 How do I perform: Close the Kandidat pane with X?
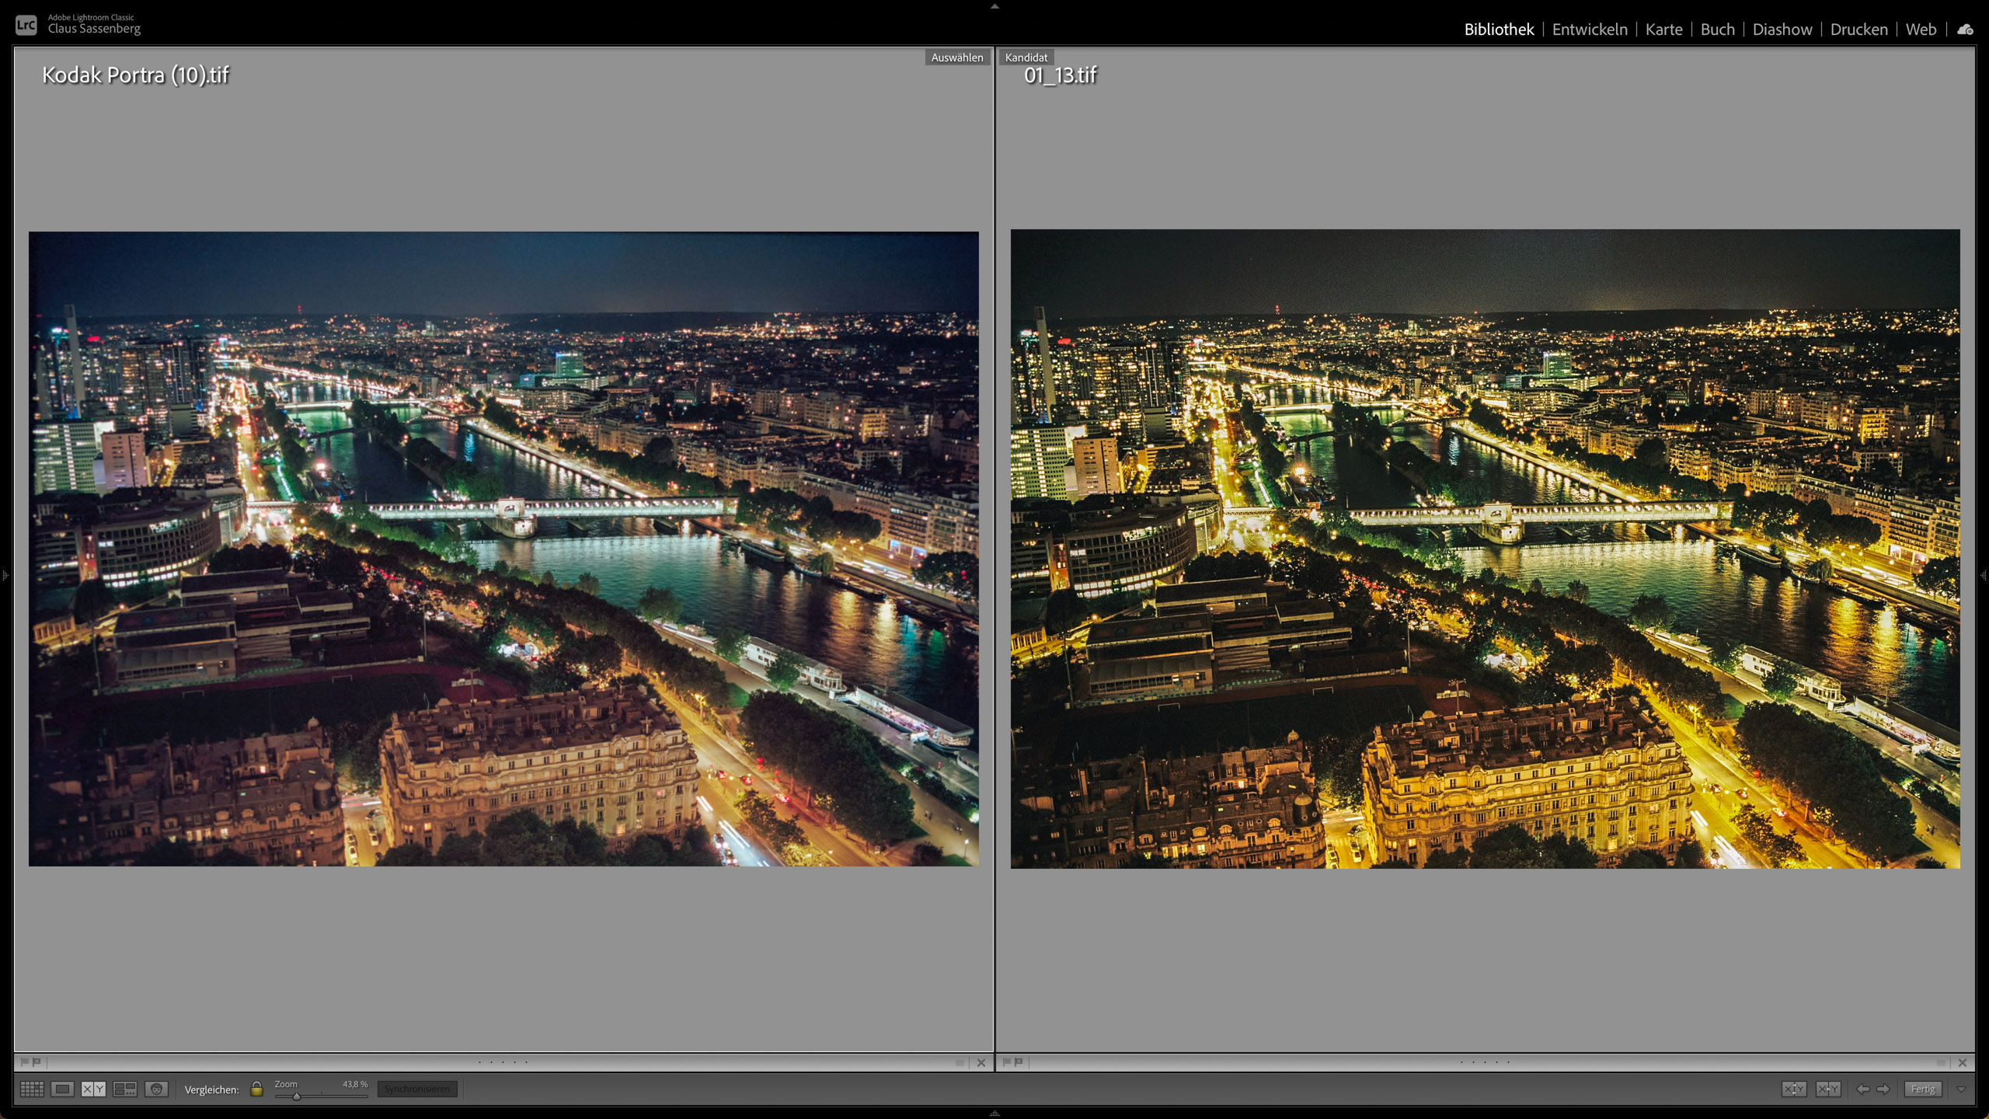(1963, 1062)
